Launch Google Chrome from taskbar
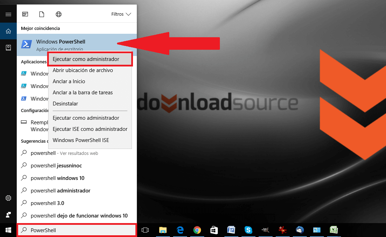Viewport: 386px width, 237px height. (x=197, y=230)
